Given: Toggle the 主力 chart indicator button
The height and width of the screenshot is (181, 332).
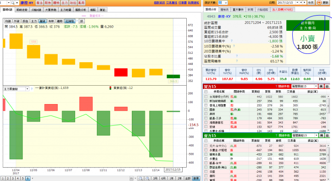Looking at the screenshot, I should [34, 21].
